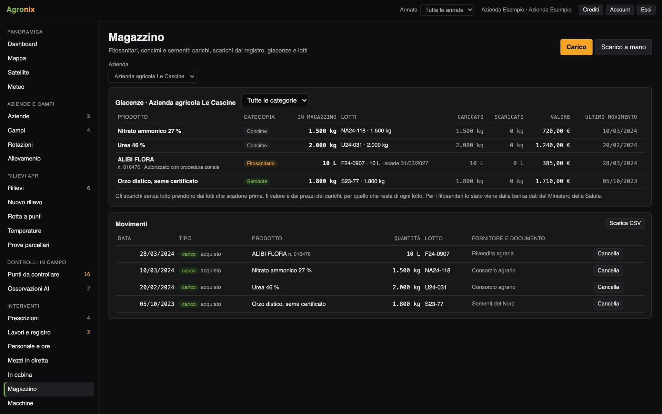Screen dimensions: 662x414
Task: Open the Rotazioni page
Action: (49, 145)
